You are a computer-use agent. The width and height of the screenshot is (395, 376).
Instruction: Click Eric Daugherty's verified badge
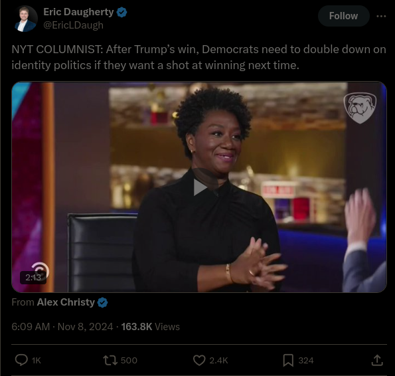[x=122, y=13]
